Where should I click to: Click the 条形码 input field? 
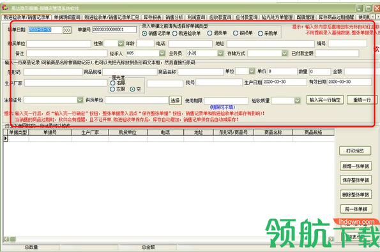(x=53, y=72)
